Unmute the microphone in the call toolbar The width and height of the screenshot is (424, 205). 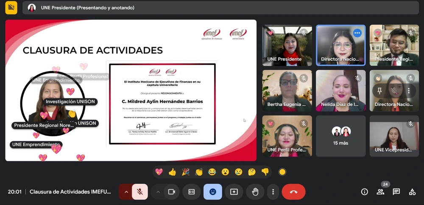point(139,192)
